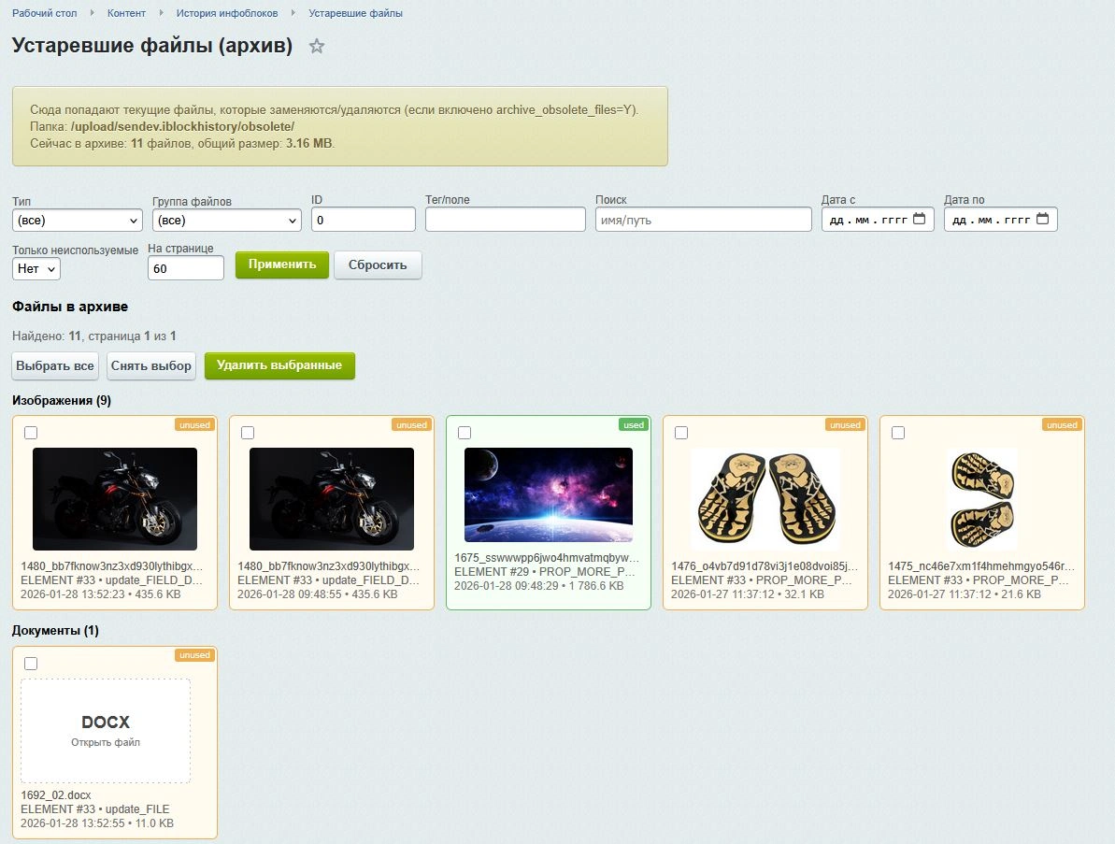
Task: Click the 'Удалить выбранные' button
Action: [x=279, y=365]
